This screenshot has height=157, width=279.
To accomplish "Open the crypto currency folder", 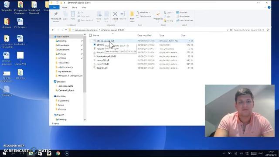I will point(65,67).
